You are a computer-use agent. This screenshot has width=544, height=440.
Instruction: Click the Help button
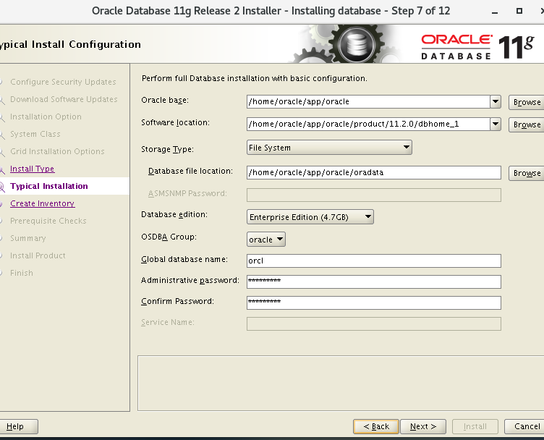(17, 426)
